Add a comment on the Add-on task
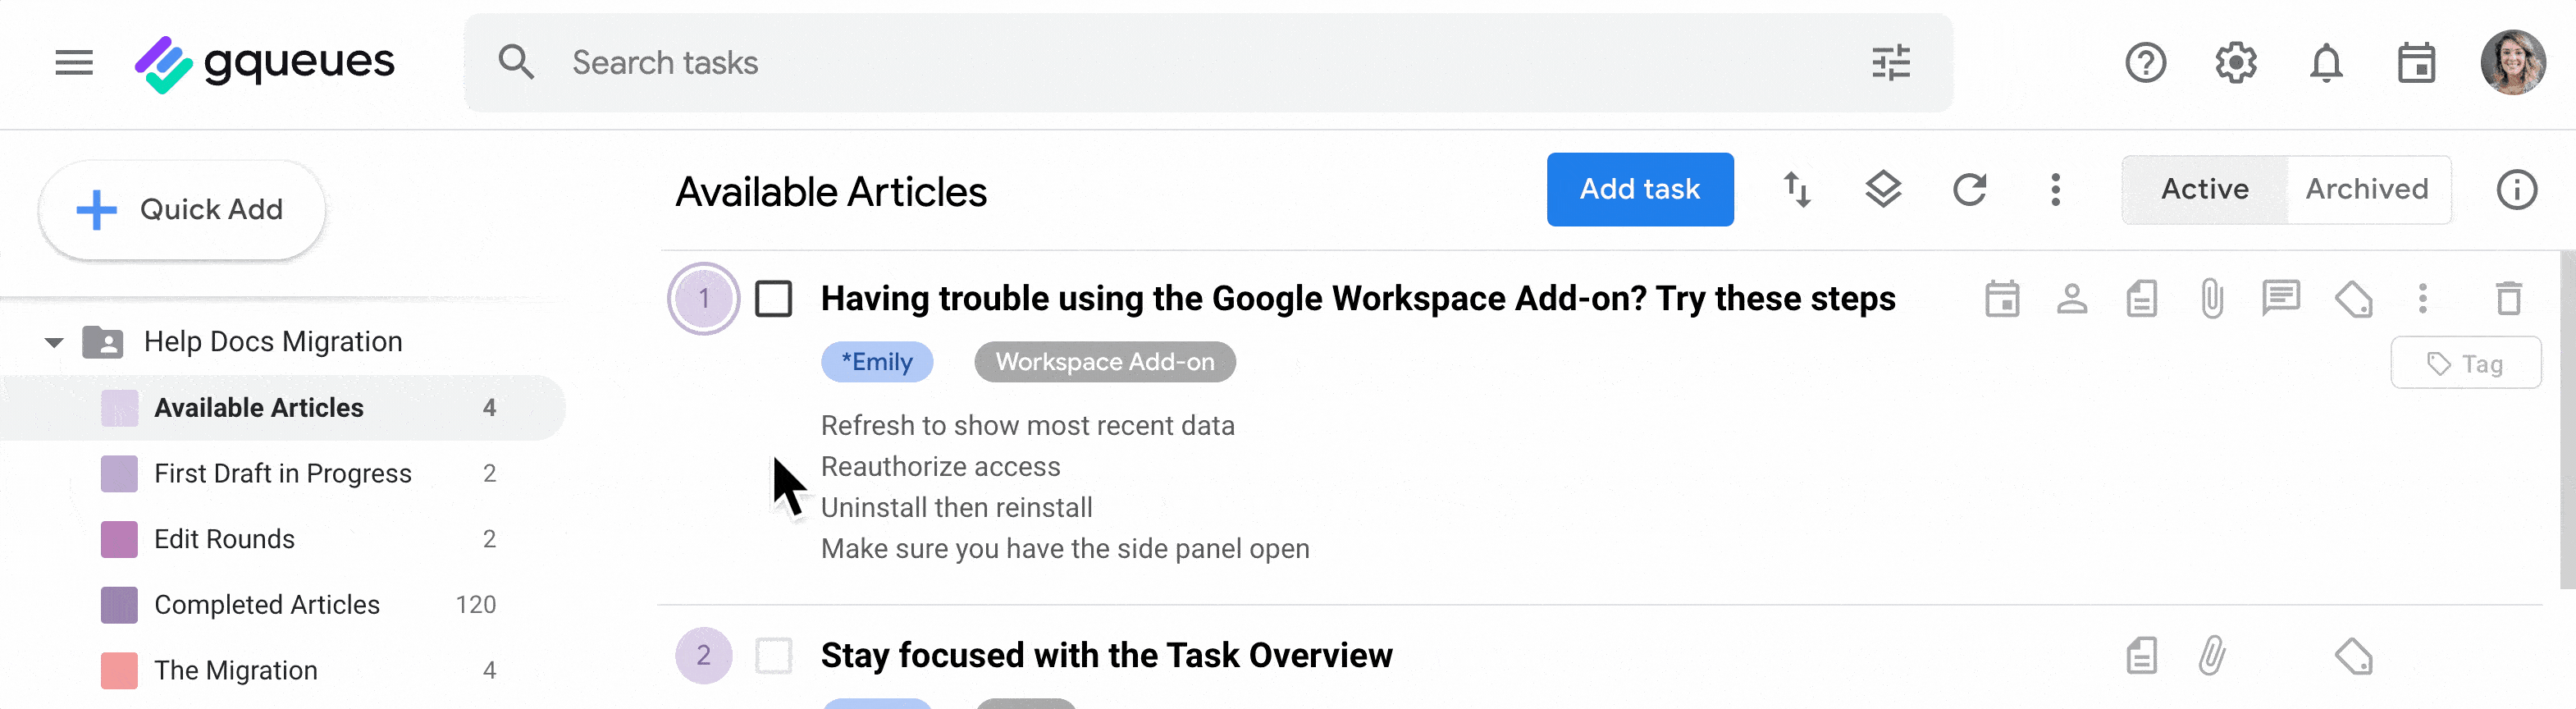The image size is (2576, 709). point(2281,297)
